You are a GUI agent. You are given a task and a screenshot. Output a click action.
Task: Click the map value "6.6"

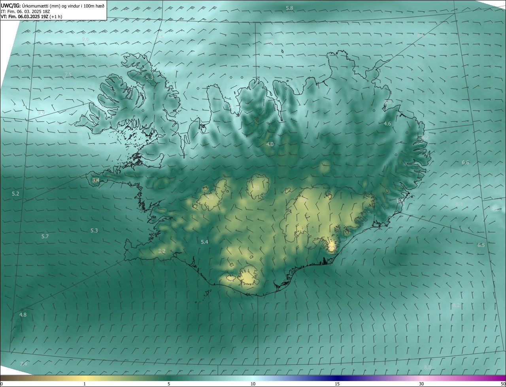[x=465, y=163]
